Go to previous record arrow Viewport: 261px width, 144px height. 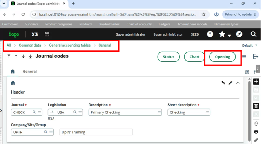click(x=16, y=56)
